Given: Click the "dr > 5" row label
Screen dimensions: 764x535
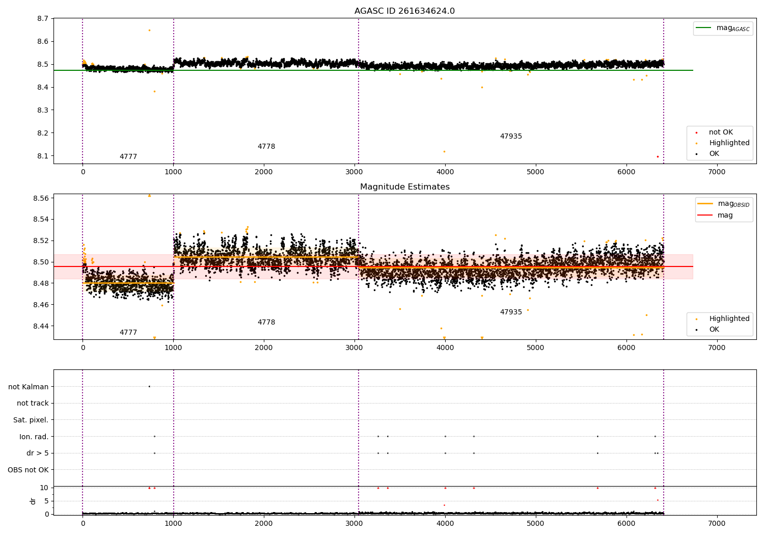Looking at the screenshot, I should pyautogui.click(x=38, y=453).
